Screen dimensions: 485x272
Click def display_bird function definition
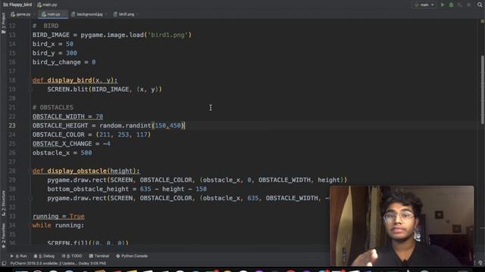pyautogui.click(x=75, y=80)
